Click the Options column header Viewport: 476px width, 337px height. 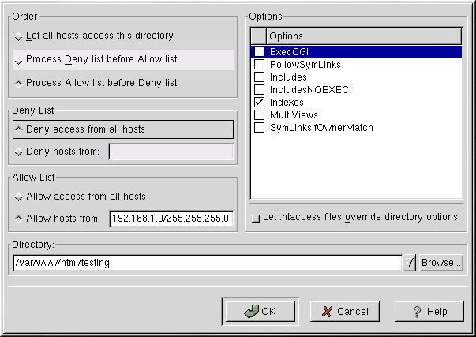click(x=364, y=36)
